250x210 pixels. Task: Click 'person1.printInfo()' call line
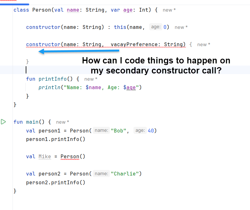[x=56, y=139]
